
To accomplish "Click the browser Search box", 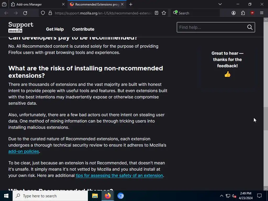I will pos(195,13).
